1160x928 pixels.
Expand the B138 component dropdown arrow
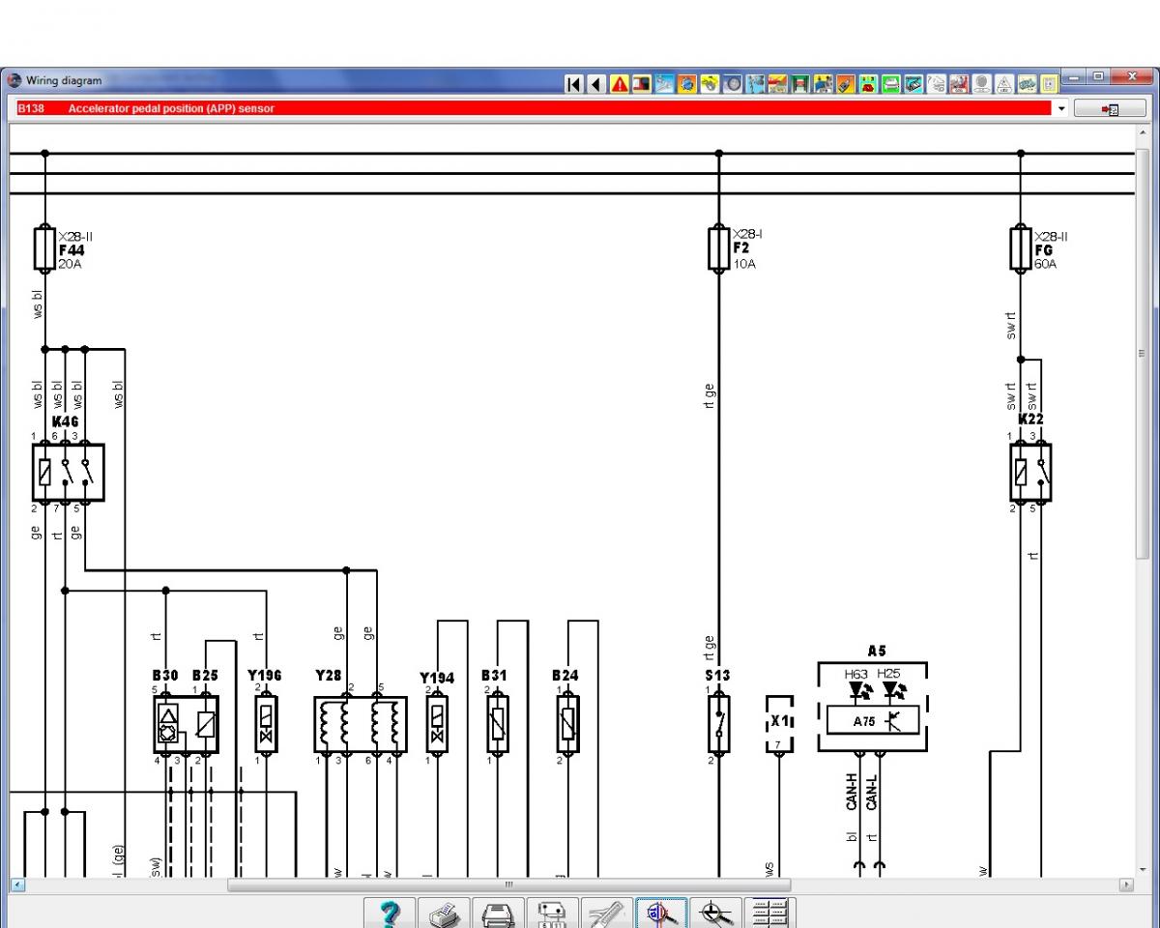click(x=1061, y=109)
